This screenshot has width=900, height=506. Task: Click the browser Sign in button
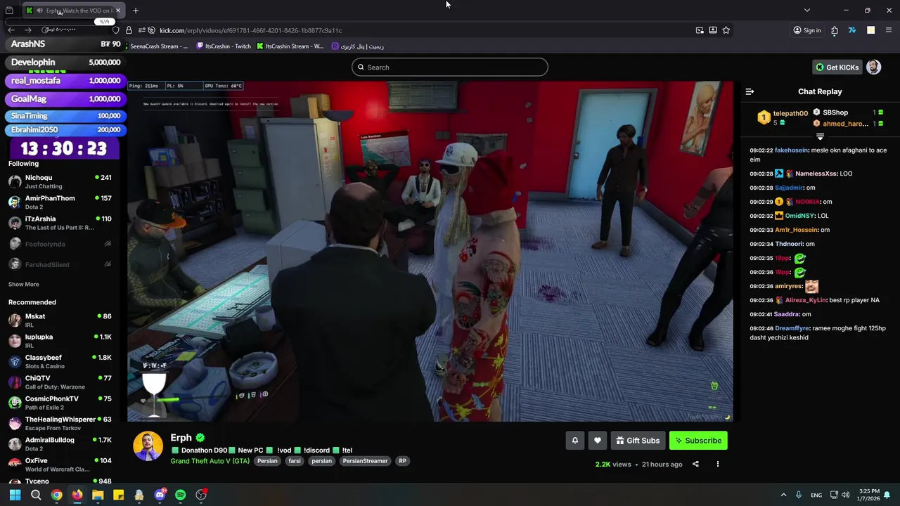[x=806, y=30]
